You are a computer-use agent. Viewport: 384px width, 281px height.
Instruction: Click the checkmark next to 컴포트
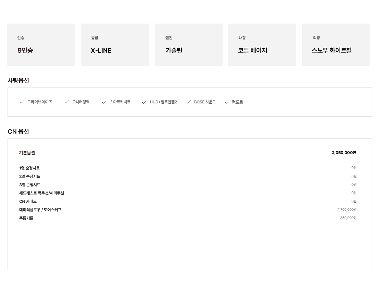[x=227, y=102]
